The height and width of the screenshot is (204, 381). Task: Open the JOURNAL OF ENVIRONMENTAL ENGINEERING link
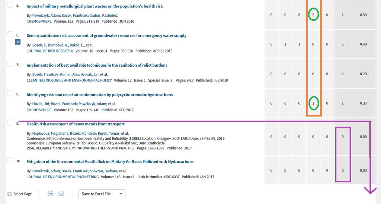pos(63,177)
